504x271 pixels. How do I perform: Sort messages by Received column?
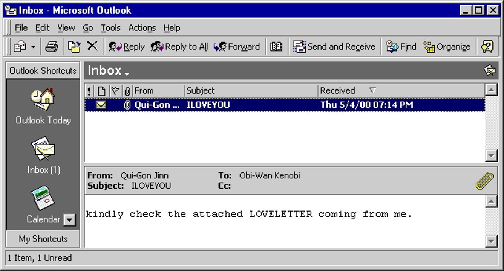[x=401, y=91]
